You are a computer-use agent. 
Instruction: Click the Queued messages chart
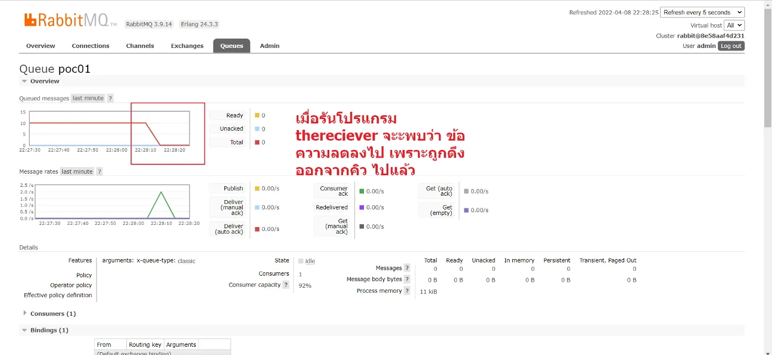coord(105,131)
